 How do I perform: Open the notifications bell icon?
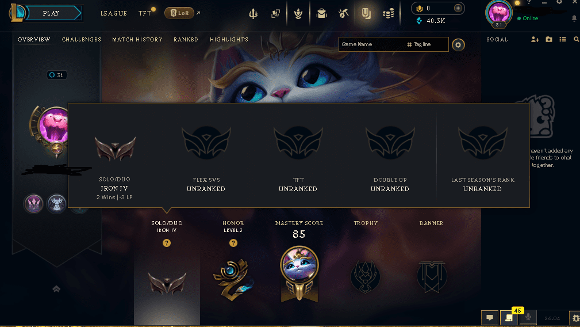point(574,18)
